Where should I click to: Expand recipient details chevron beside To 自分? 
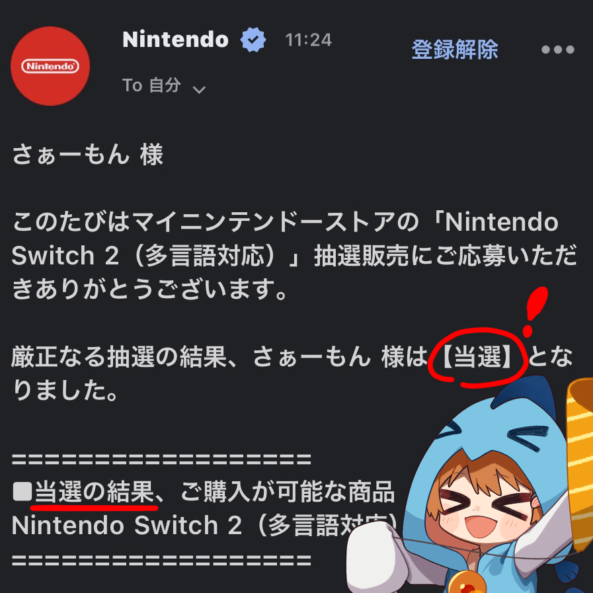[x=199, y=90]
